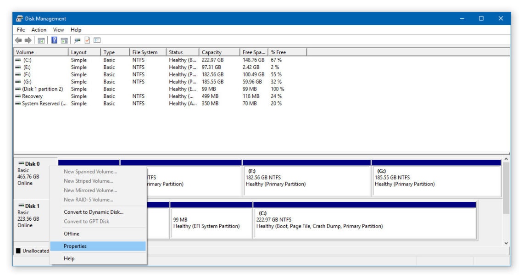Viewport: 523px width, 279px height.
Task: Choose Properties from the context menu
Action: click(x=75, y=246)
